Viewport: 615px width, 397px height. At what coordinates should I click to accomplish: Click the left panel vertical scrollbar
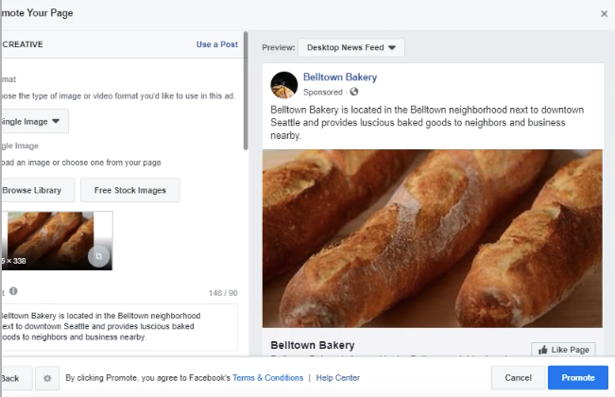click(x=246, y=95)
